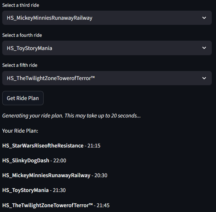Click bold HS_MickeyMinniesRunawayRailway plan entry
Image resolution: width=216 pixels, height=212 pixels.
(46, 175)
